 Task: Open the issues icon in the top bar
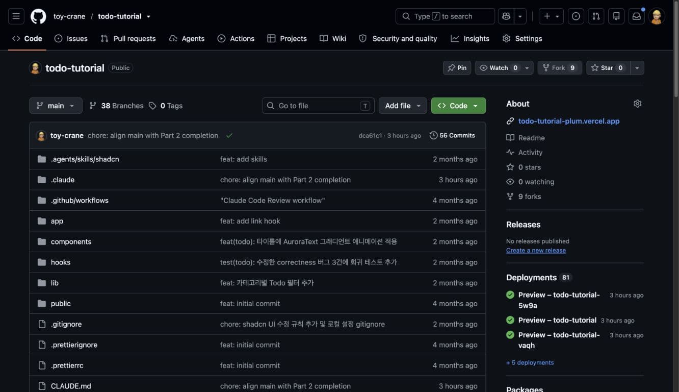(x=576, y=16)
